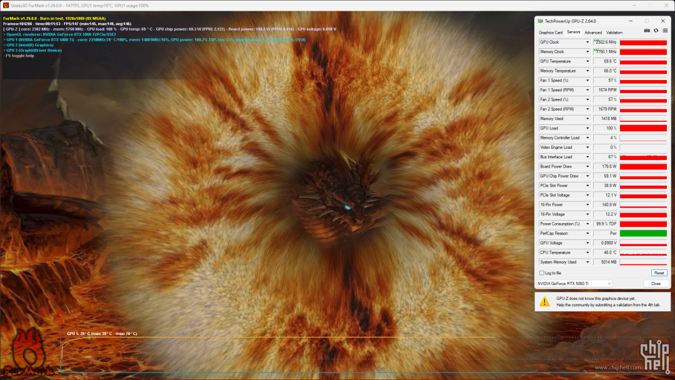Expand the Fan 1 Speed (RPM) dropdown

click(x=587, y=90)
